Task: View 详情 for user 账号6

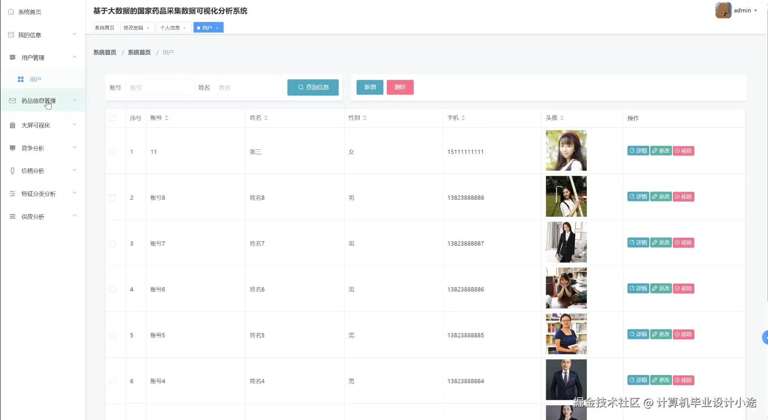Action: pos(638,288)
